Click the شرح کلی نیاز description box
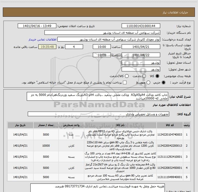Image resolution: width=198 pixels, height=192 pixels. (x=97, y=97)
